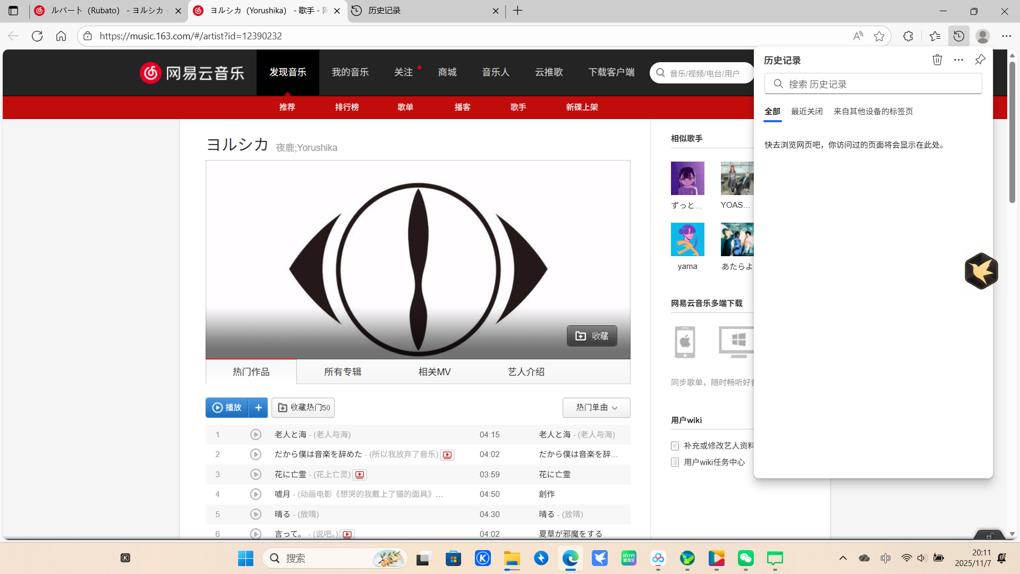Open MV icon next to だから僕は音楽を辞めた

point(447,455)
